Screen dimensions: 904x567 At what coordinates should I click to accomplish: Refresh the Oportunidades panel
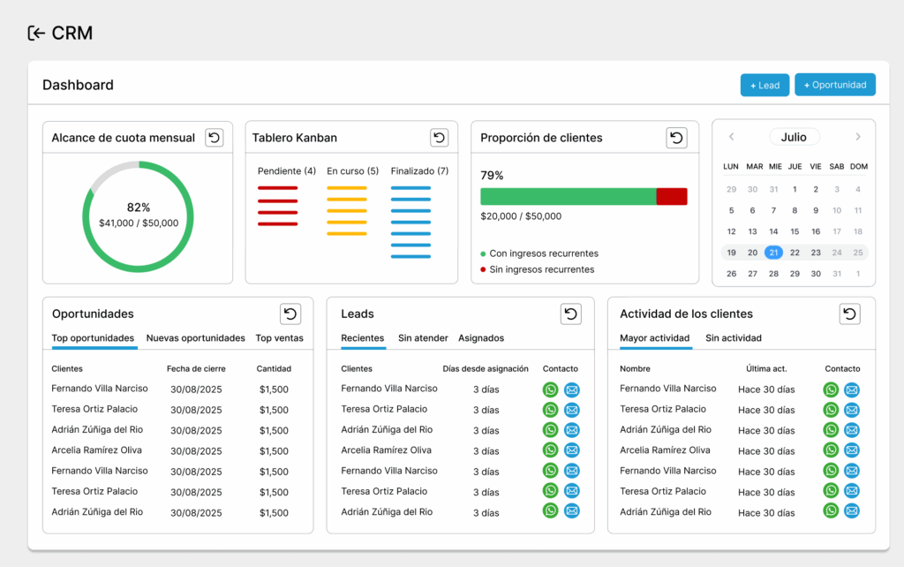coord(290,314)
